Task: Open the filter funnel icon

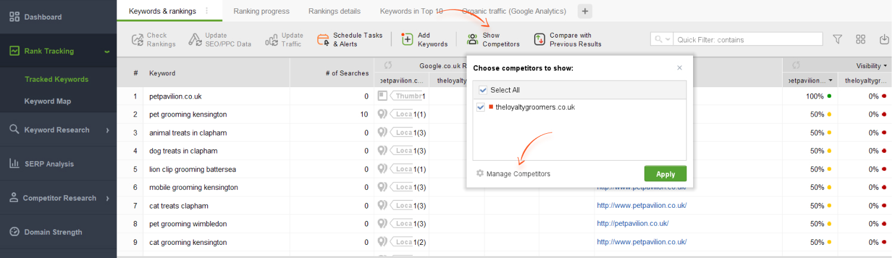Action: (838, 39)
